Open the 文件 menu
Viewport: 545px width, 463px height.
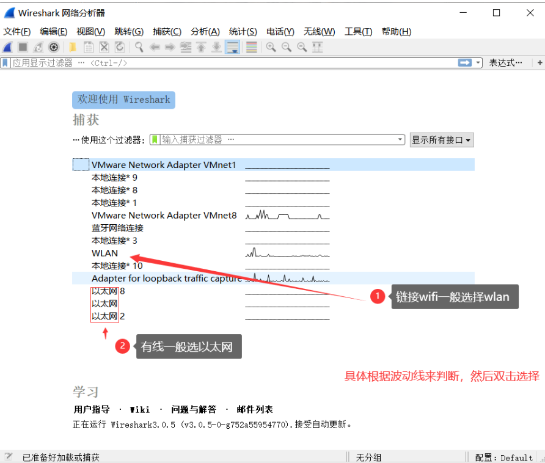coord(16,32)
